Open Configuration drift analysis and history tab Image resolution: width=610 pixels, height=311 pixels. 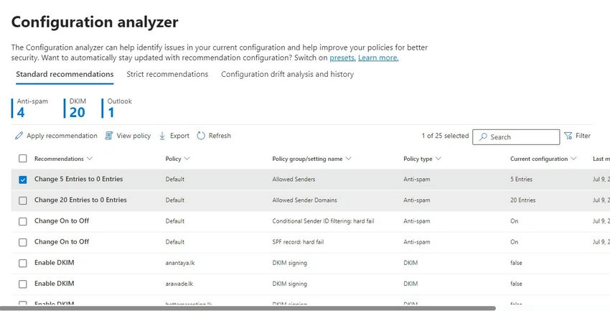pos(288,74)
